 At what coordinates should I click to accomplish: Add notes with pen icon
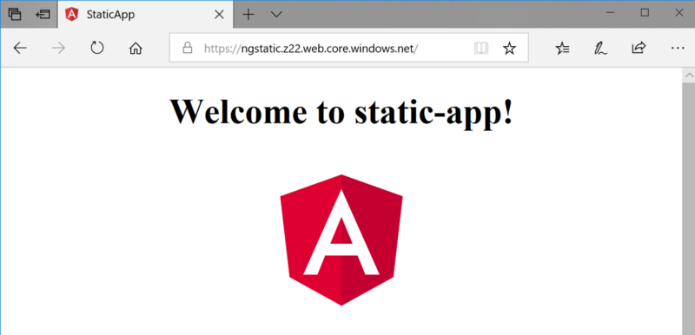coord(600,48)
